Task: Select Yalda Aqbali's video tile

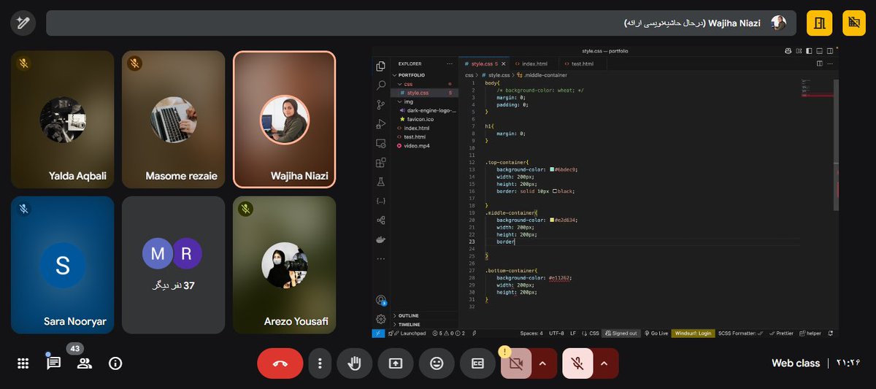Action: pyautogui.click(x=63, y=120)
